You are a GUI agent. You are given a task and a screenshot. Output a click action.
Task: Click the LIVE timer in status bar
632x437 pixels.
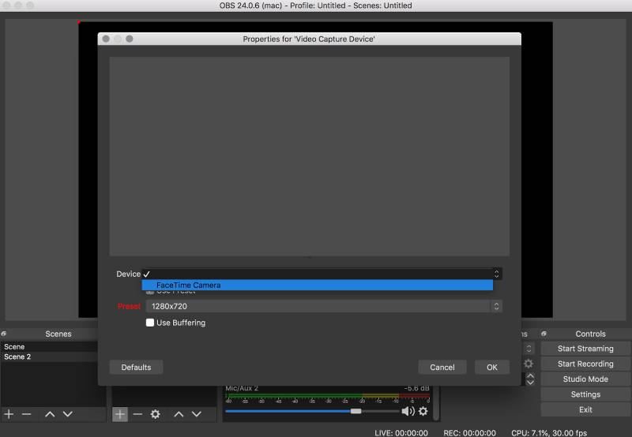(401, 433)
